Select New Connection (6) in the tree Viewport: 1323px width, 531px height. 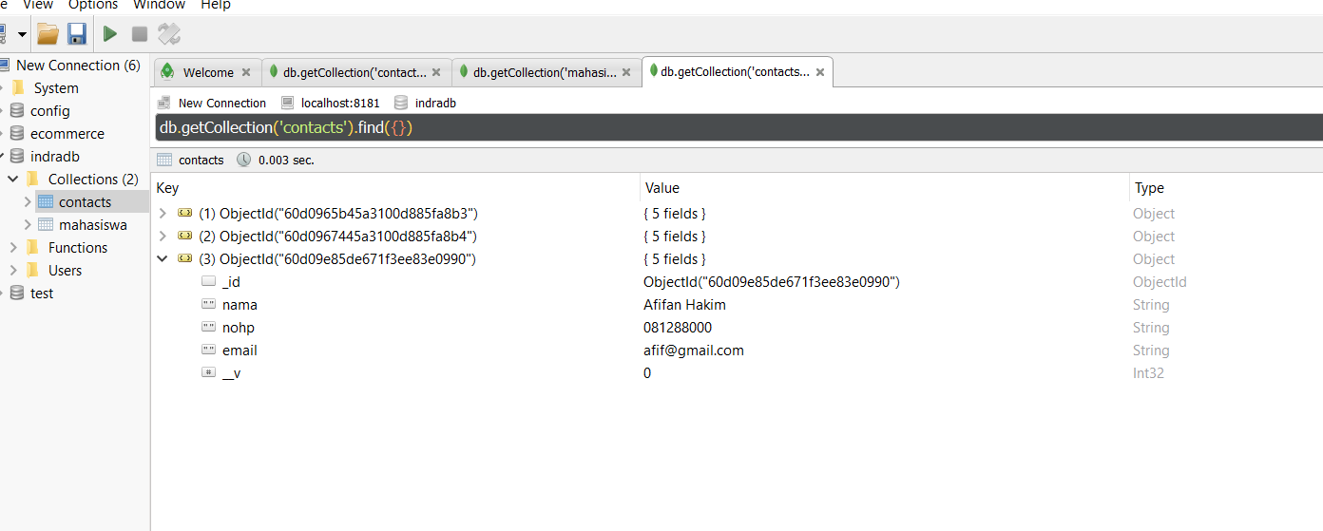click(x=78, y=66)
